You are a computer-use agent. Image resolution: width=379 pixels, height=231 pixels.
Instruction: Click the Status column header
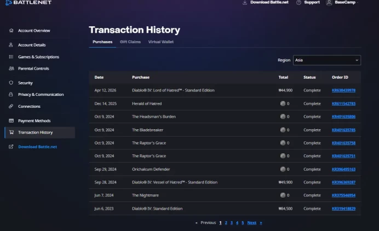click(309, 77)
